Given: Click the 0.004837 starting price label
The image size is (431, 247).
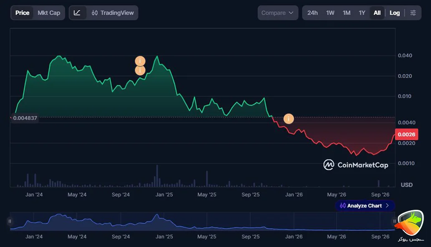Looking at the screenshot, I should [25, 118].
